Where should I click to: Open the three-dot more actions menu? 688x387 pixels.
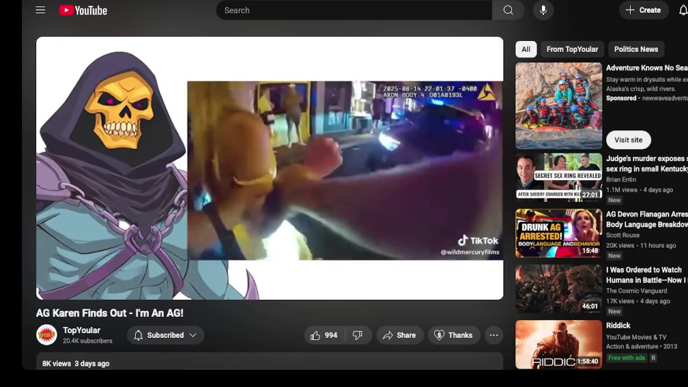493,335
